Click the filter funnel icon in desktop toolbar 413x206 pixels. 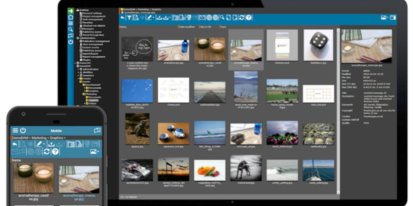129,18
